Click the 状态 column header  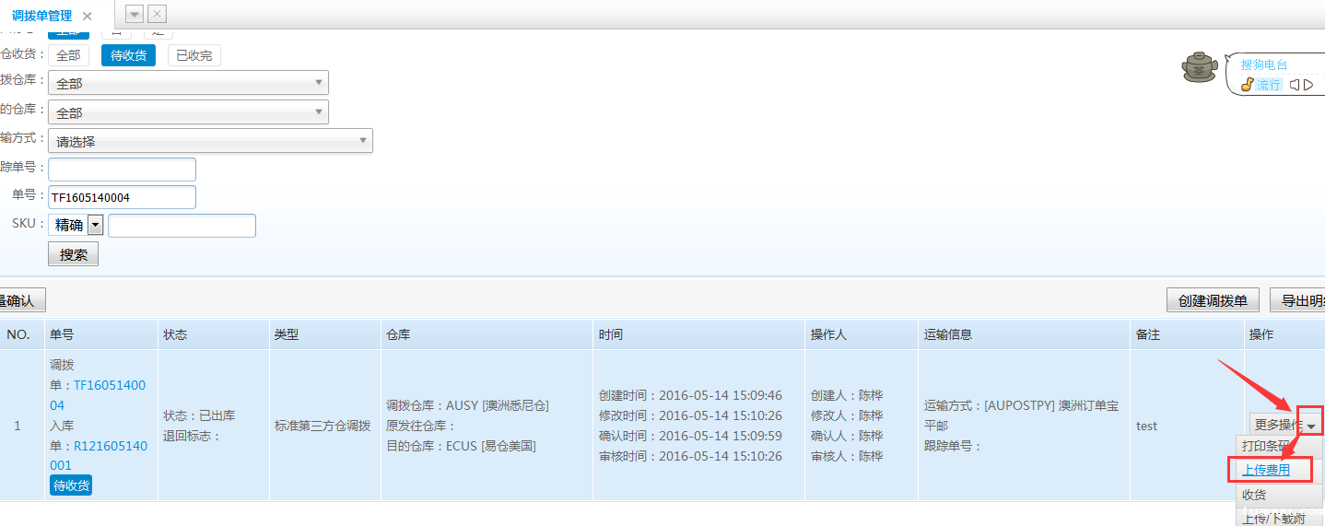pyautogui.click(x=213, y=334)
